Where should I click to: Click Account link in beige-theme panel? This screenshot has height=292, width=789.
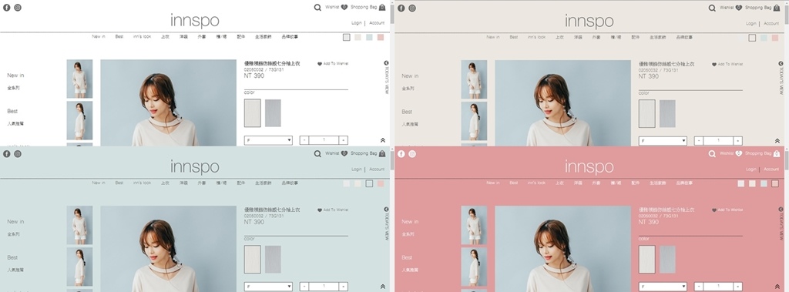[771, 24]
